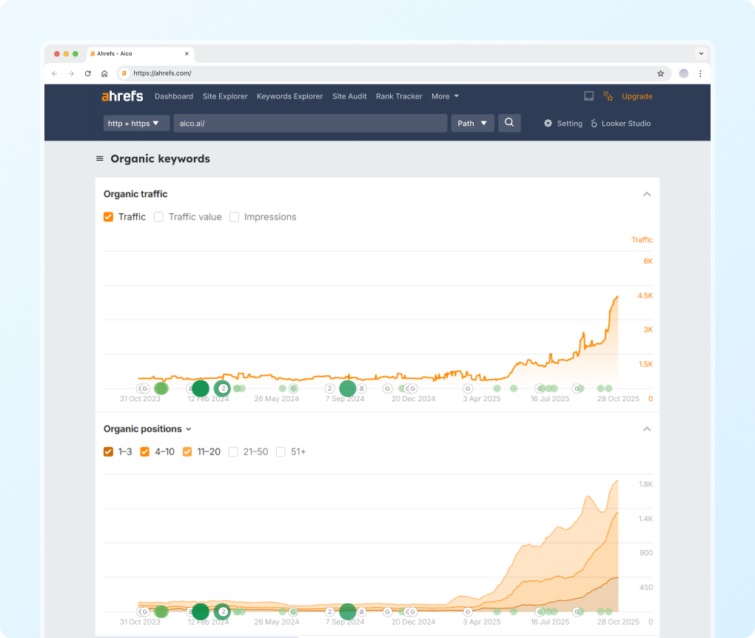755x638 pixels.
Task: Open the http + https protocol dropdown
Action: point(136,124)
